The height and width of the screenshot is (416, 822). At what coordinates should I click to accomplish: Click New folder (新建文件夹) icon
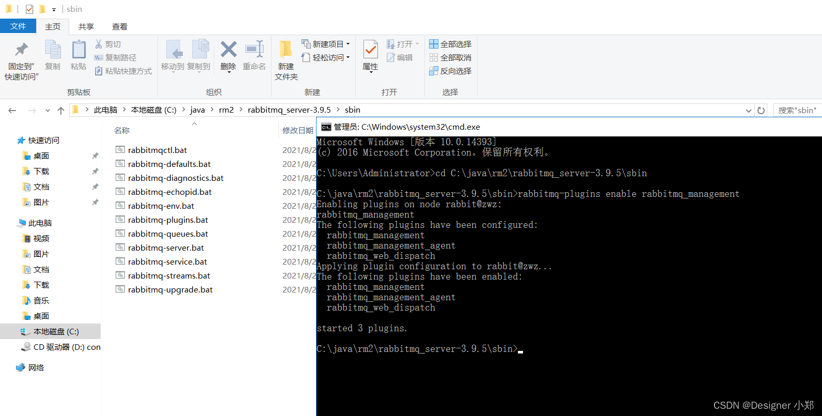pos(286,50)
